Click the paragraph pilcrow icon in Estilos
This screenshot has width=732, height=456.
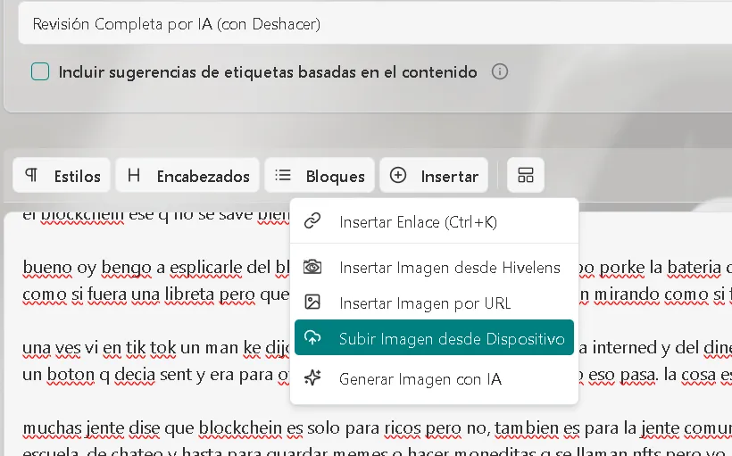click(x=31, y=175)
